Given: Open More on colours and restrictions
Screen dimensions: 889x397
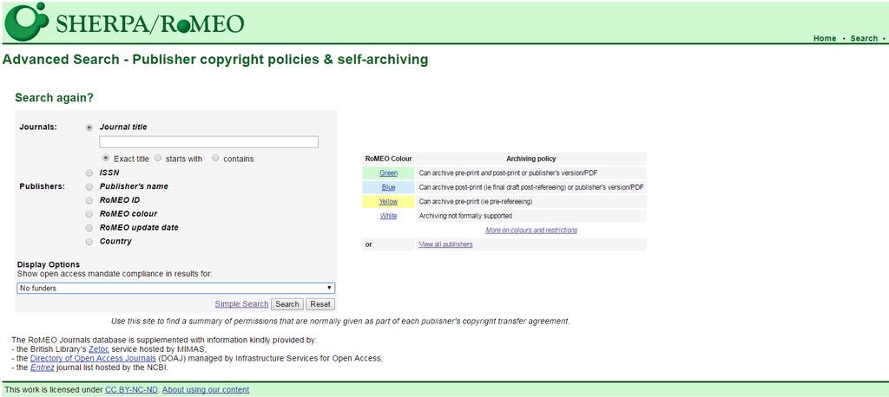Looking at the screenshot, I should 531,231.
